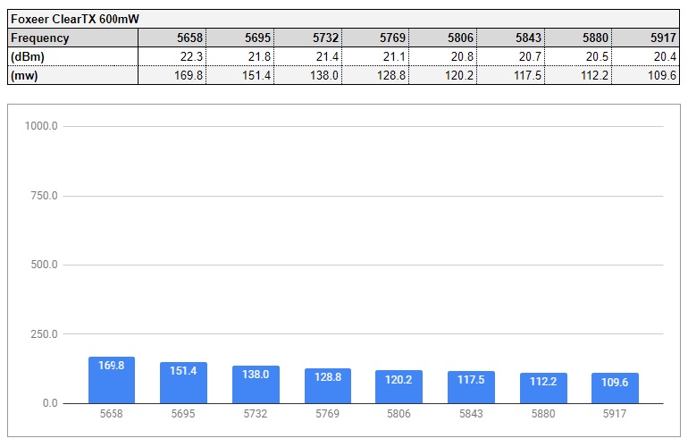Select the chart bar labeled 138.0
Image resolution: width=688 pixels, height=447 pixels.
(x=256, y=384)
